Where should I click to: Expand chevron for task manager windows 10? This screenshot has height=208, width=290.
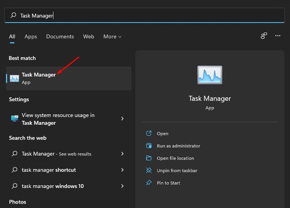click(x=122, y=186)
